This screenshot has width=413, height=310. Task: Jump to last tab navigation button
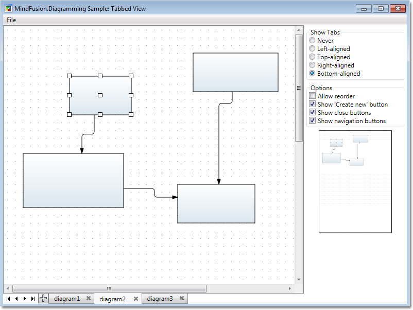pyautogui.click(x=33, y=299)
